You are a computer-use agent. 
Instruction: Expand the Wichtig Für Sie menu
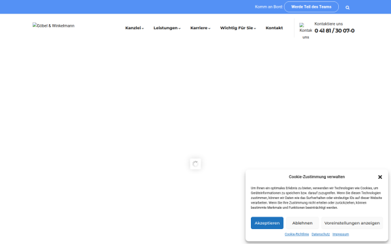click(x=238, y=28)
